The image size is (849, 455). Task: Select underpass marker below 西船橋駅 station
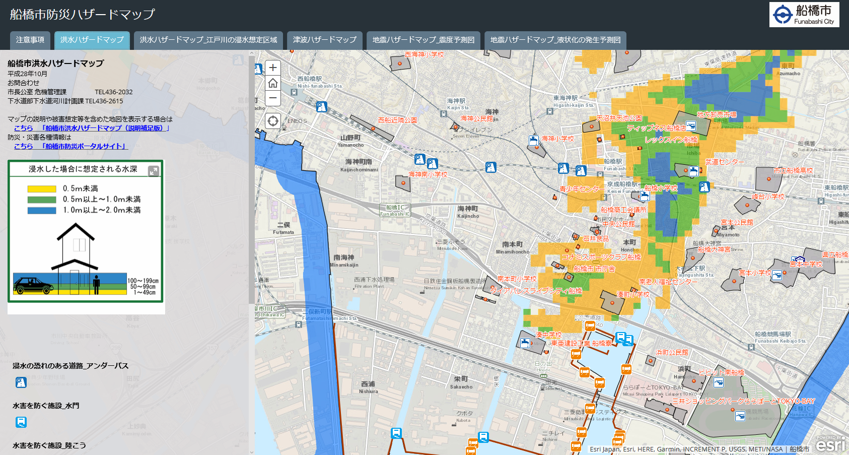click(321, 107)
